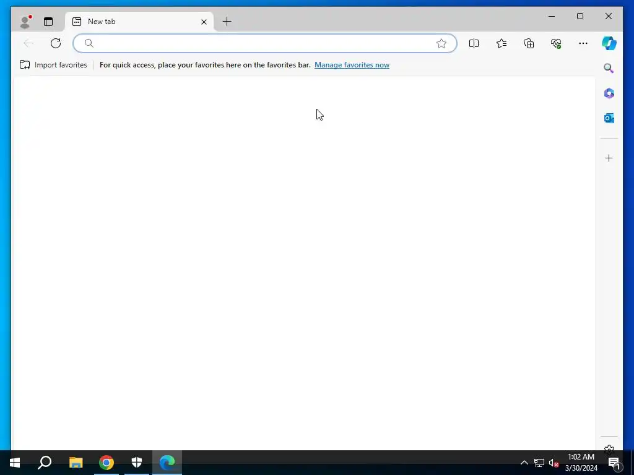Viewport: 634px width, 475px height.
Task: Open taskbar search
Action: click(45, 463)
